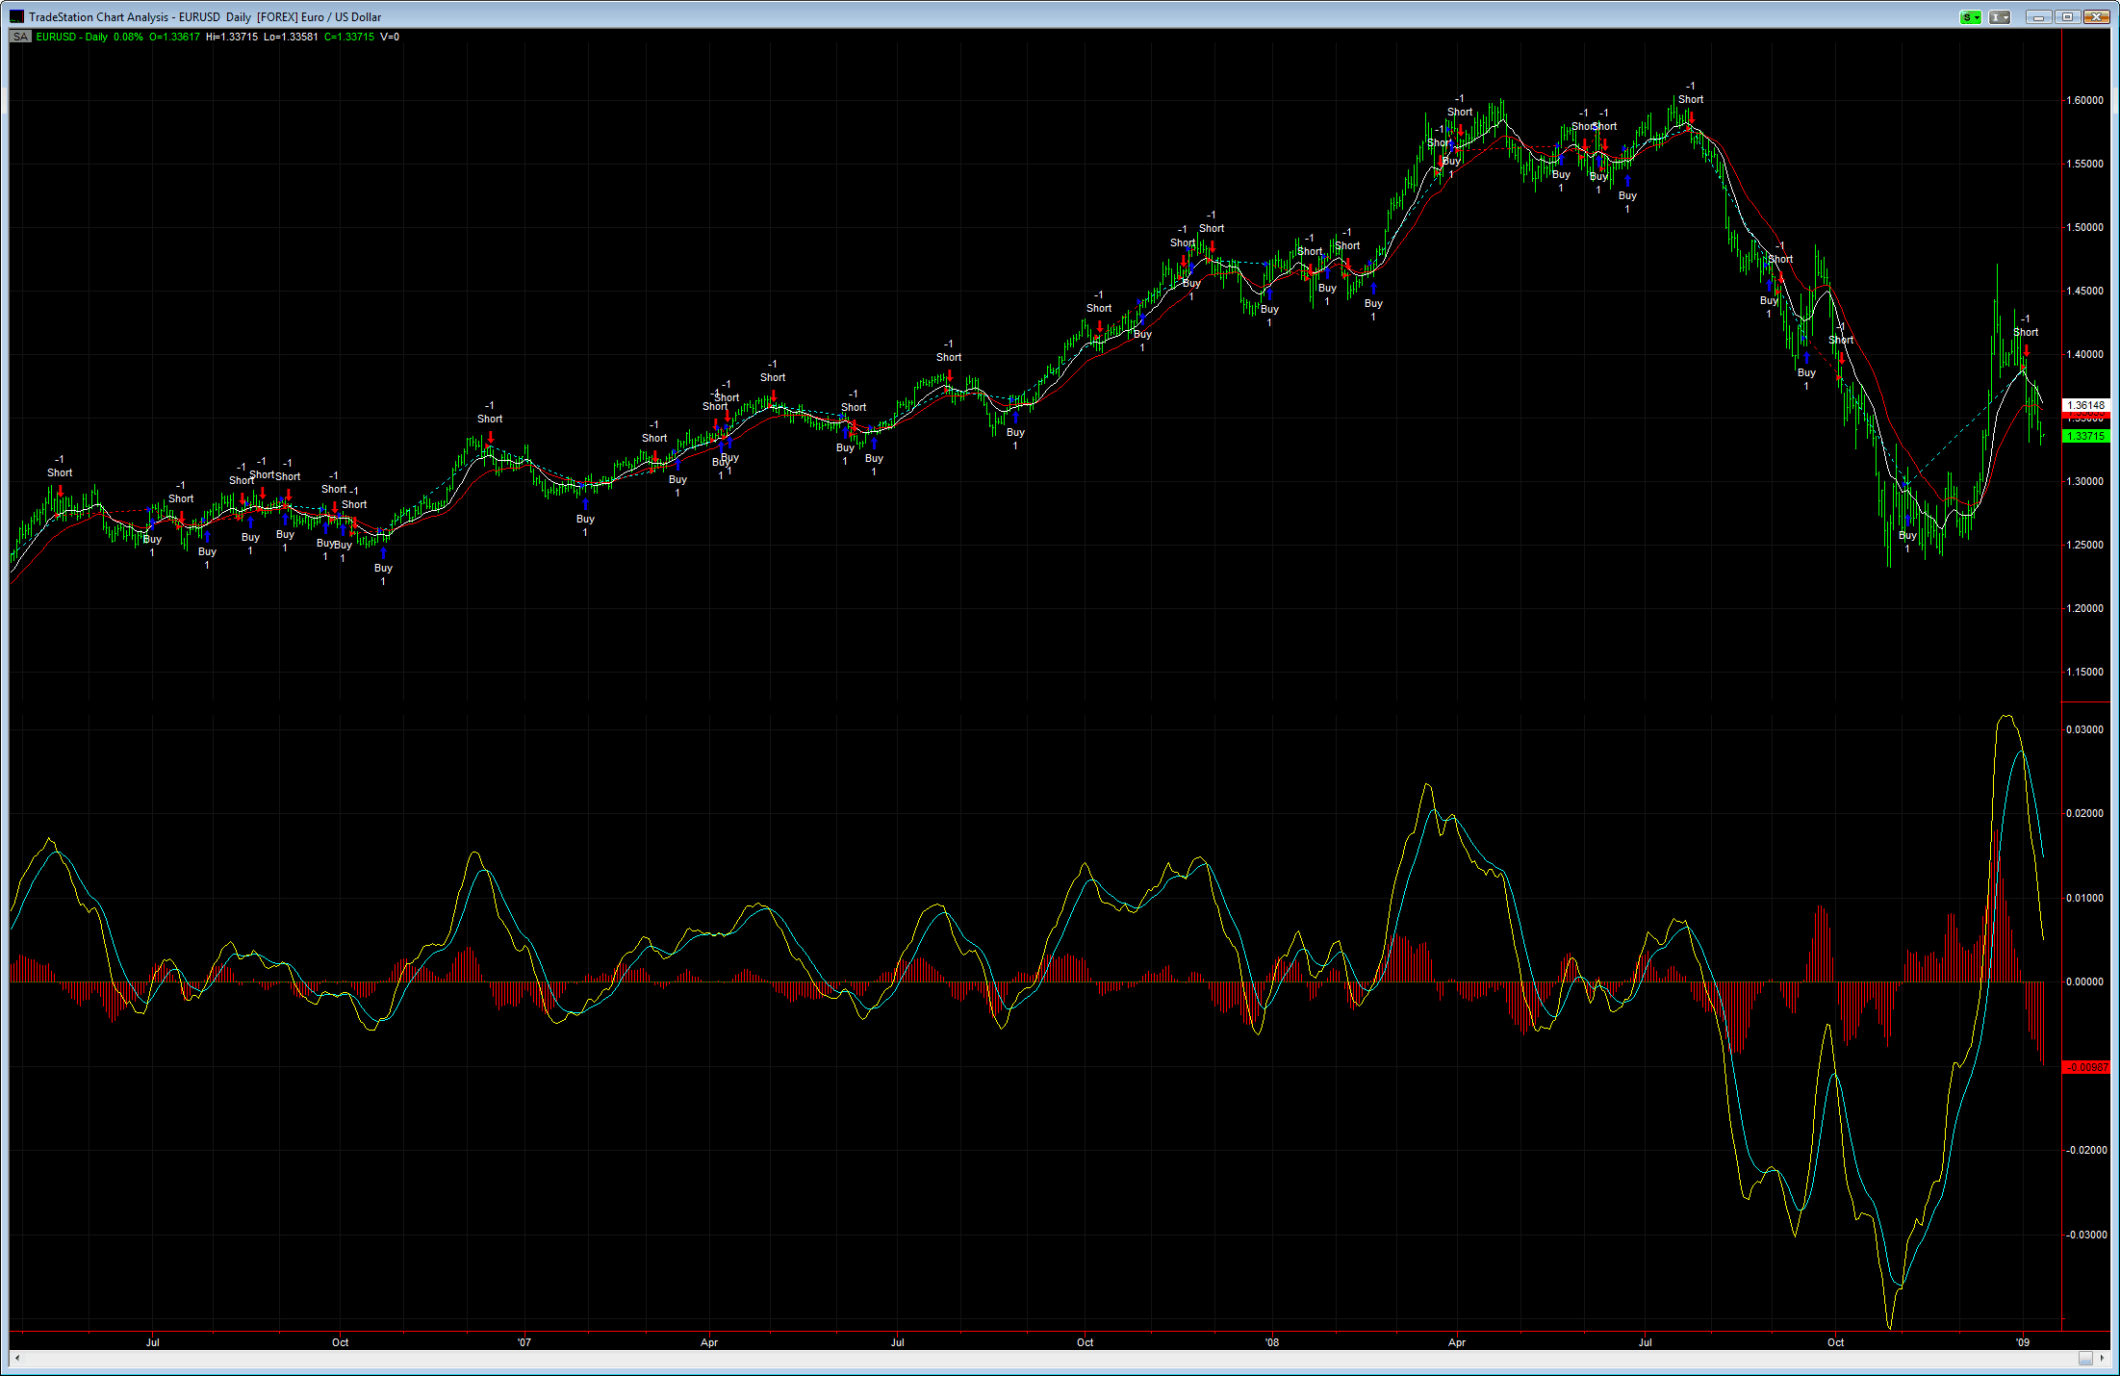Screen dimensions: 2120x1376
Task: Click the green 1.33715 last price marker
Action: (x=2085, y=436)
